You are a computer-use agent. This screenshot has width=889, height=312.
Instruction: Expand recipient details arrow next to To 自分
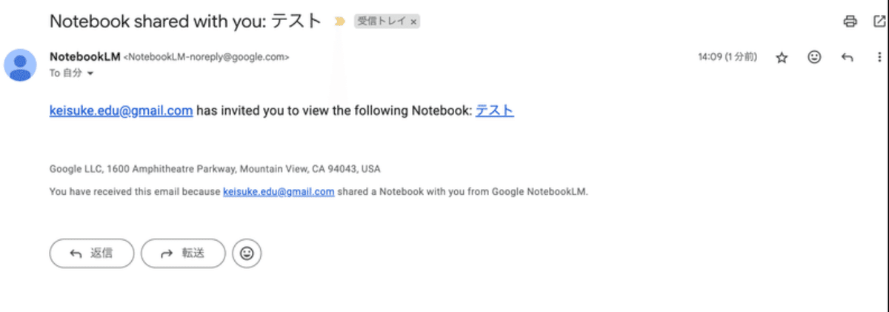click(90, 74)
